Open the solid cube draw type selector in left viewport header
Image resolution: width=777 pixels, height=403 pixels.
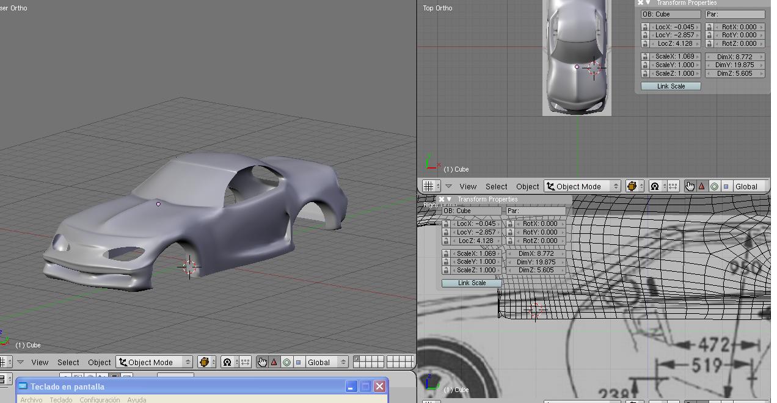pyautogui.click(x=205, y=362)
